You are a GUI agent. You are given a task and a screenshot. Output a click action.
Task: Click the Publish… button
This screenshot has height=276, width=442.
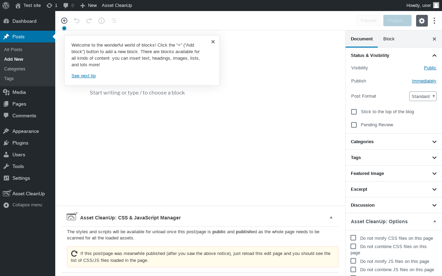click(397, 21)
